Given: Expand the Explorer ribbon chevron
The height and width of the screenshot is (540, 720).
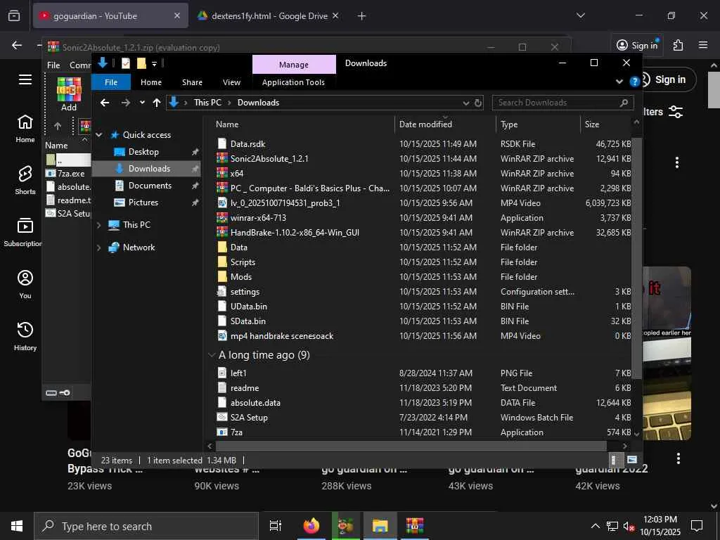Looking at the screenshot, I should (x=619, y=82).
